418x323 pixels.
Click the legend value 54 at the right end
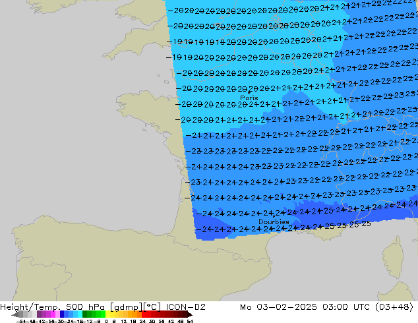click(x=190, y=321)
